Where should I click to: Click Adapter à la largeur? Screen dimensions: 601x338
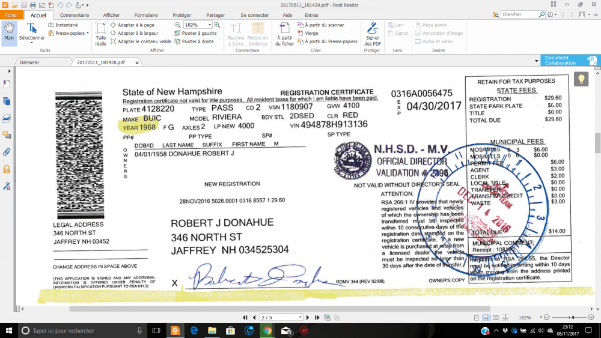(x=135, y=33)
